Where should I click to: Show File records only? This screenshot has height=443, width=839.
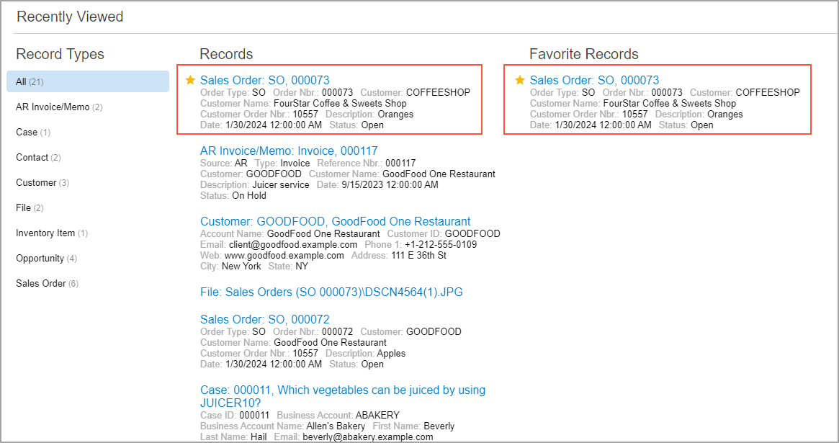pyautogui.click(x=24, y=207)
